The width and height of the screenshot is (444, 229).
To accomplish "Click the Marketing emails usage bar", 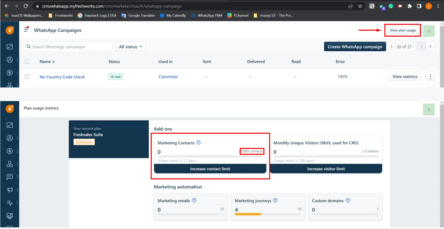I will (191, 214).
